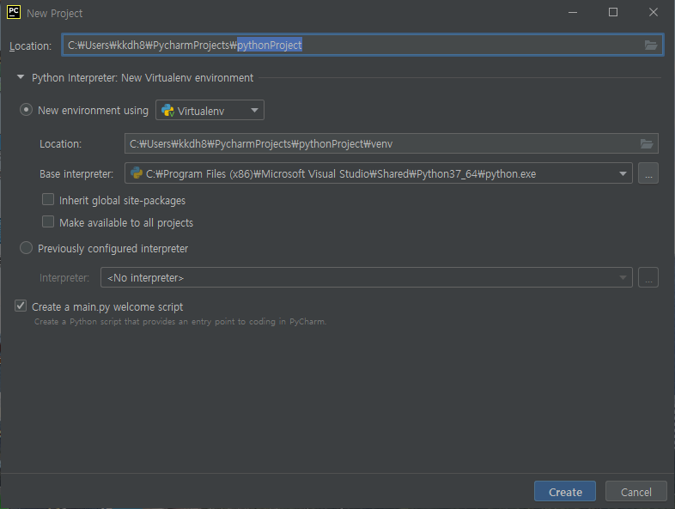This screenshot has height=509, width=675.
Task: Click the Python Interpreter: New Virtualenv environment label
Action: click(x=143, y=78)
